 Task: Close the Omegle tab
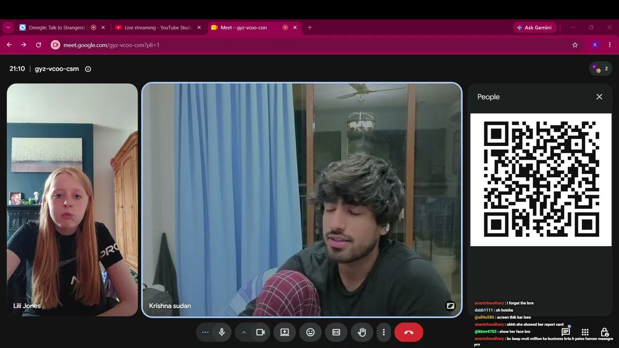pyautogui.click(x=103, y=28)
